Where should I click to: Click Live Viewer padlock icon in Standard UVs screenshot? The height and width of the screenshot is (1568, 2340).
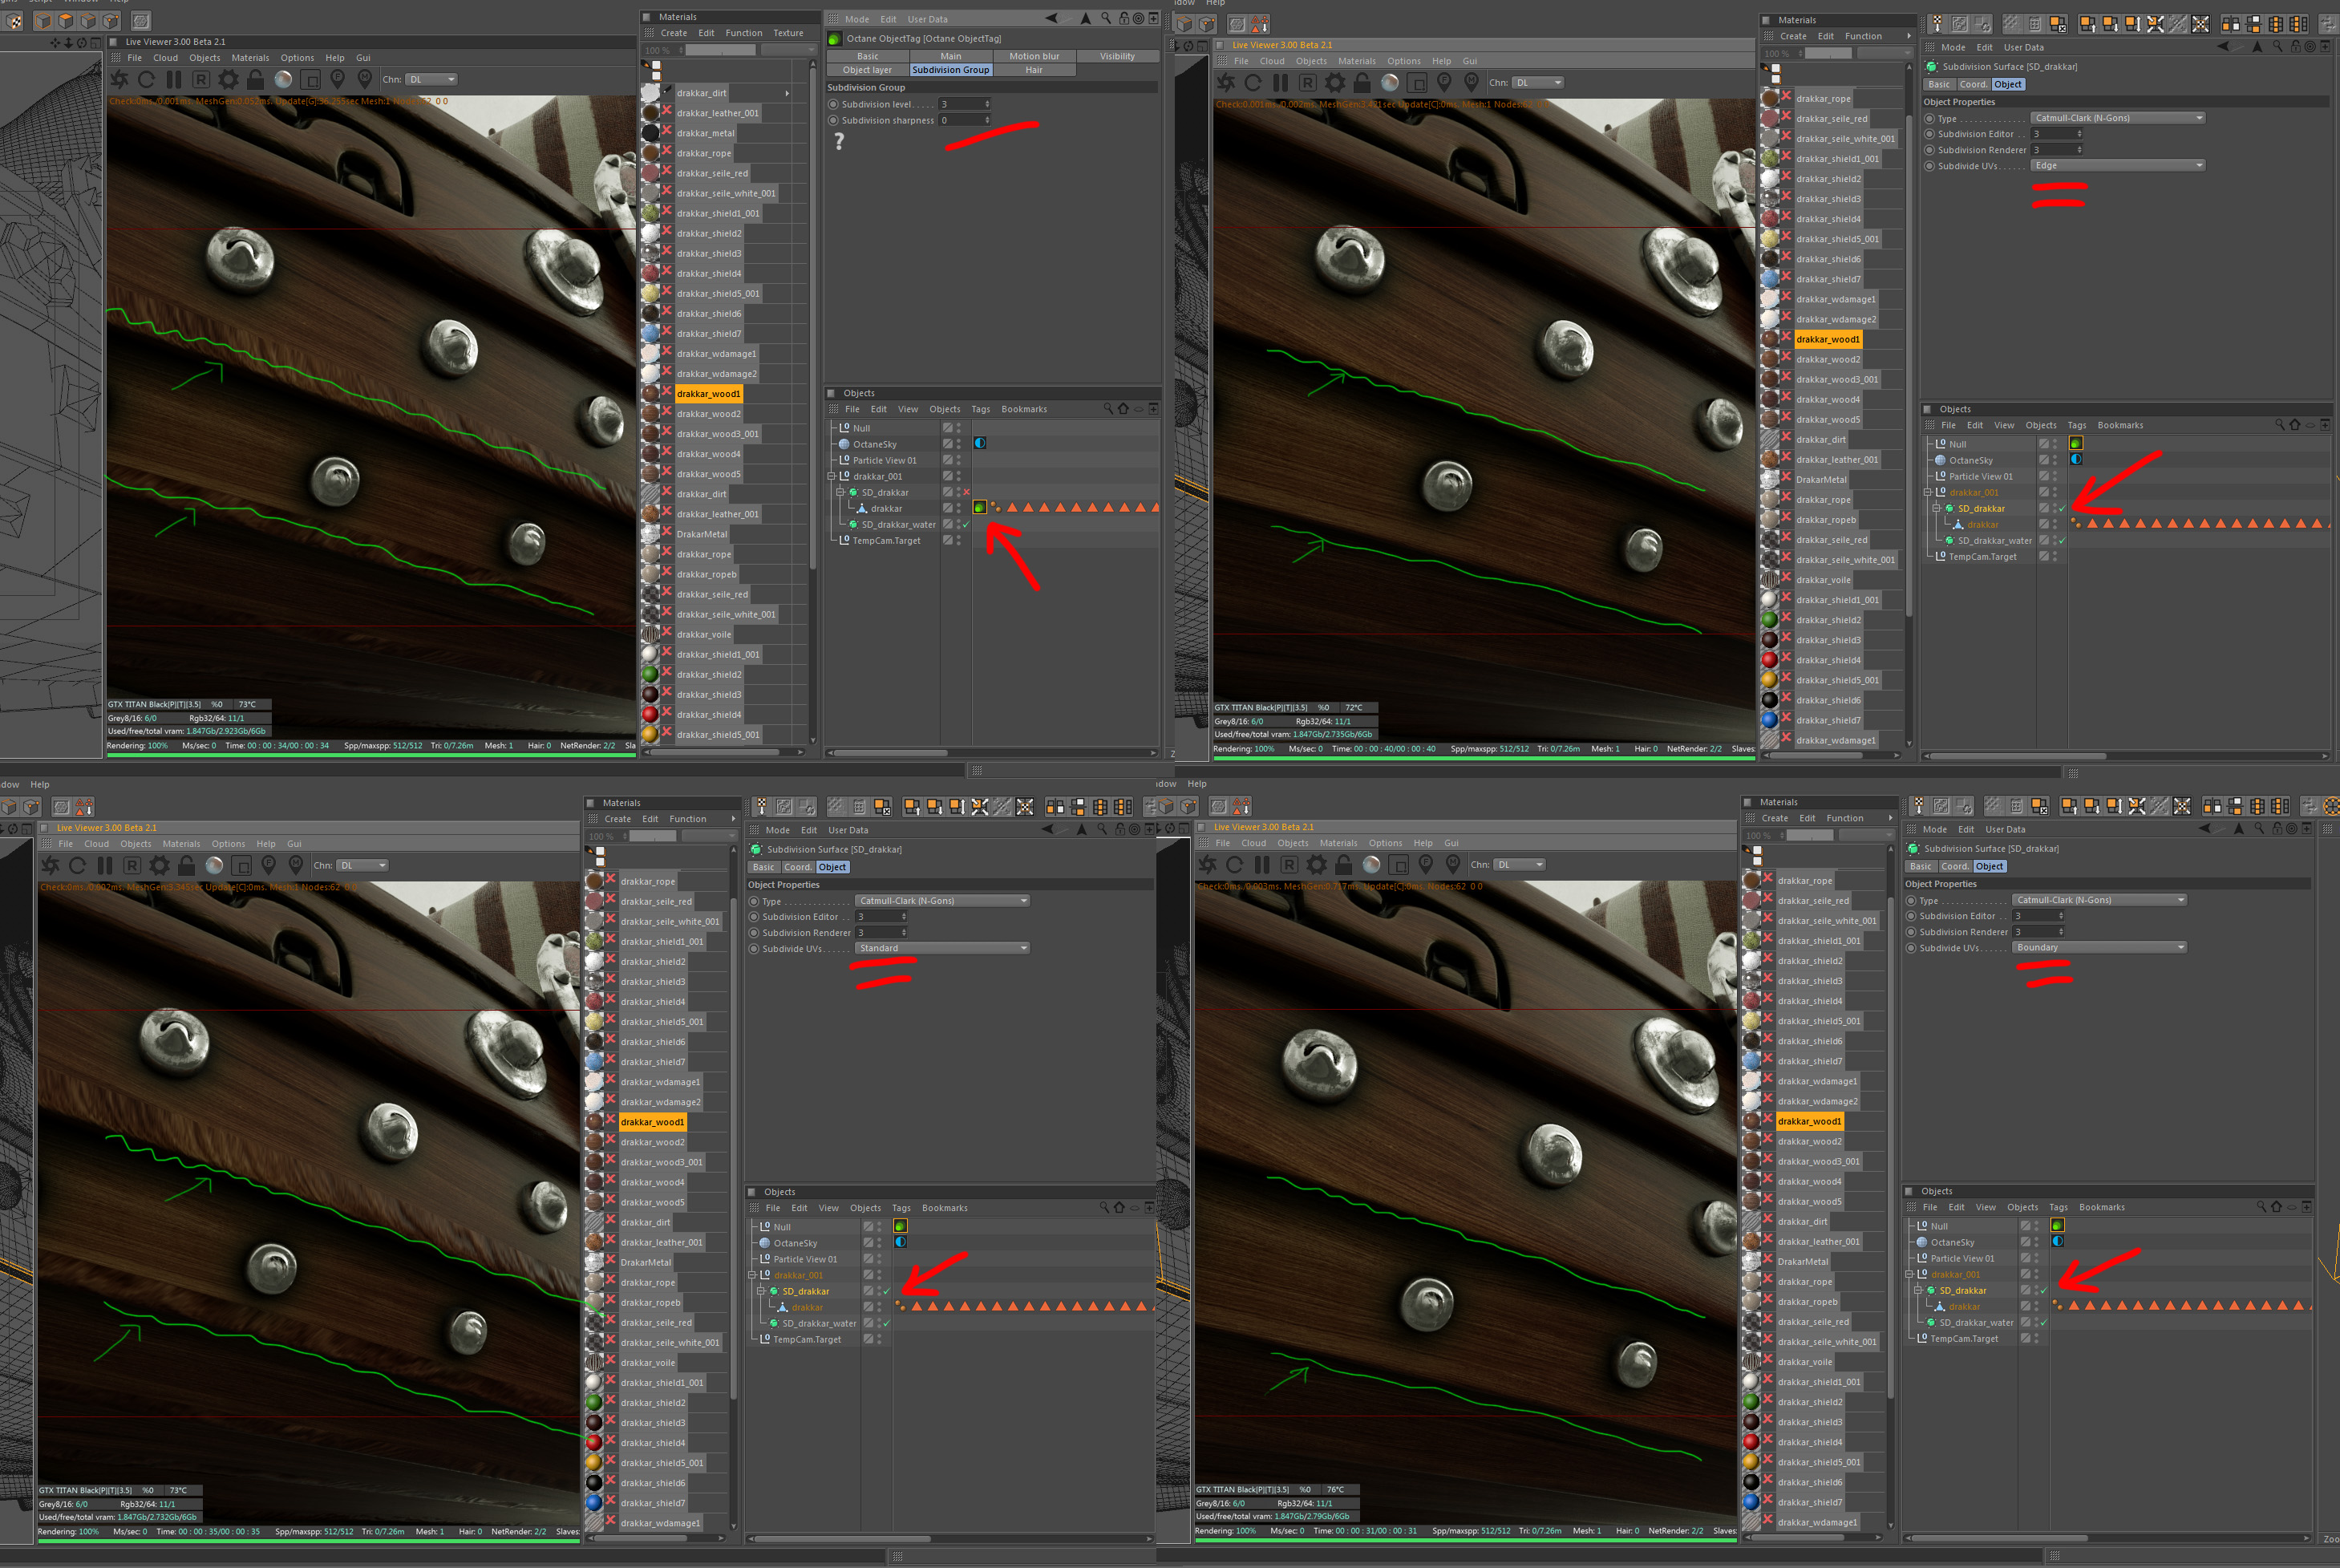coord(186,866)
